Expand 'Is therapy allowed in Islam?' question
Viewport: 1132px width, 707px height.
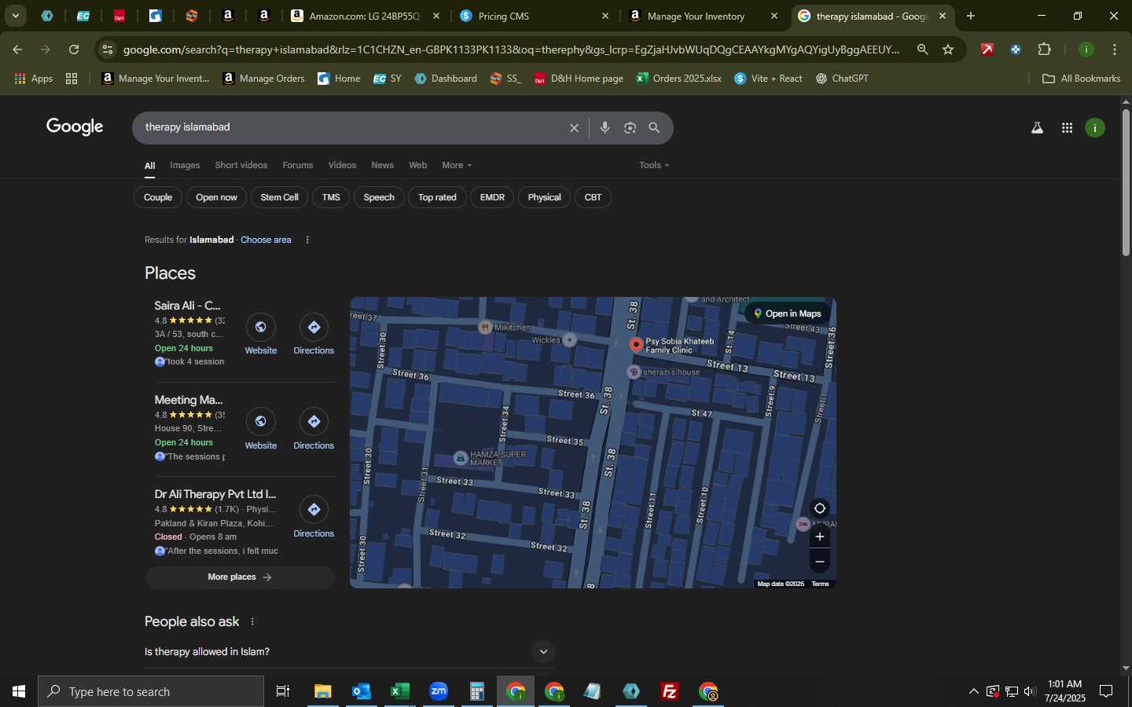click(542, 652)
